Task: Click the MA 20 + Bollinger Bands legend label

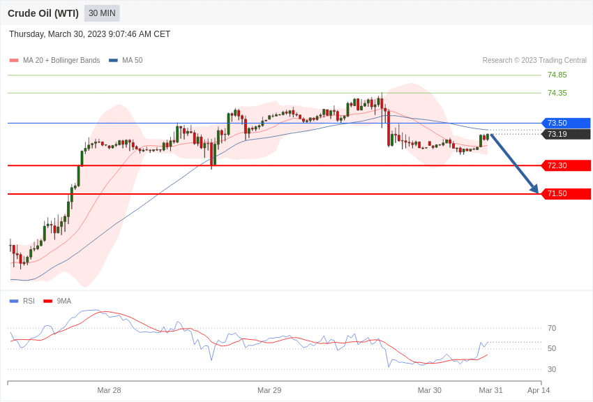Action: 61,61
